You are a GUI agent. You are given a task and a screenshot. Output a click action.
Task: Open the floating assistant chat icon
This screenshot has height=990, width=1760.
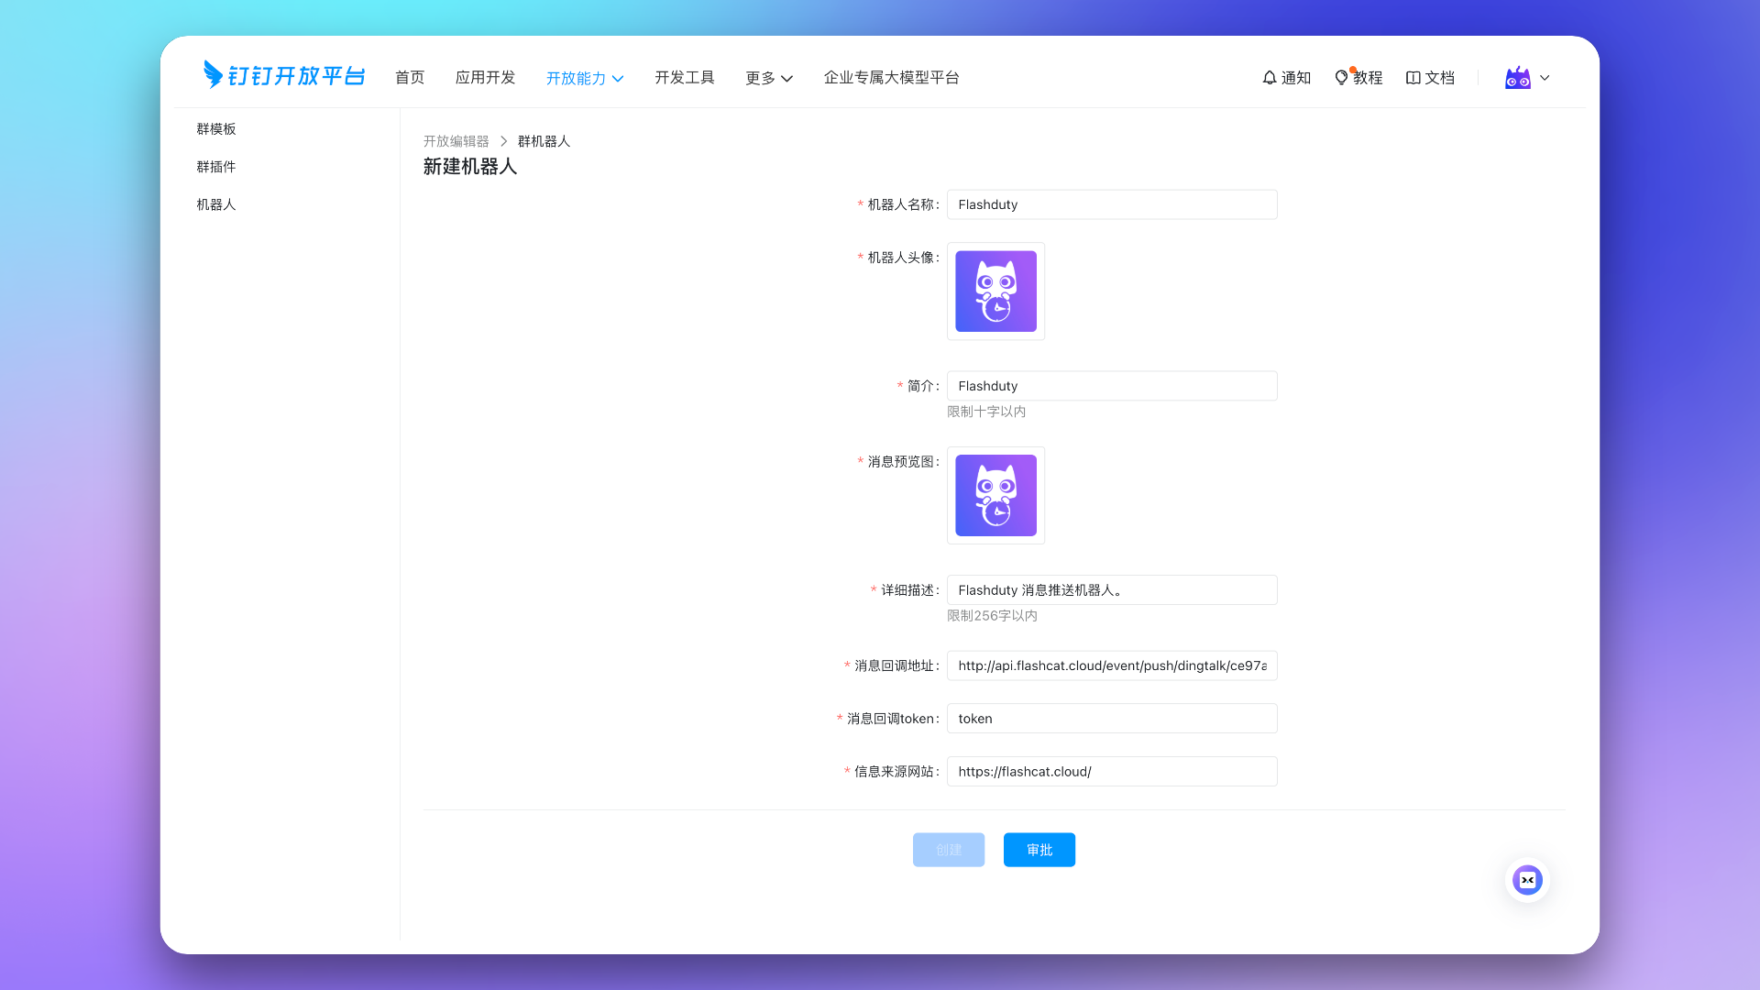point(1527,880)
